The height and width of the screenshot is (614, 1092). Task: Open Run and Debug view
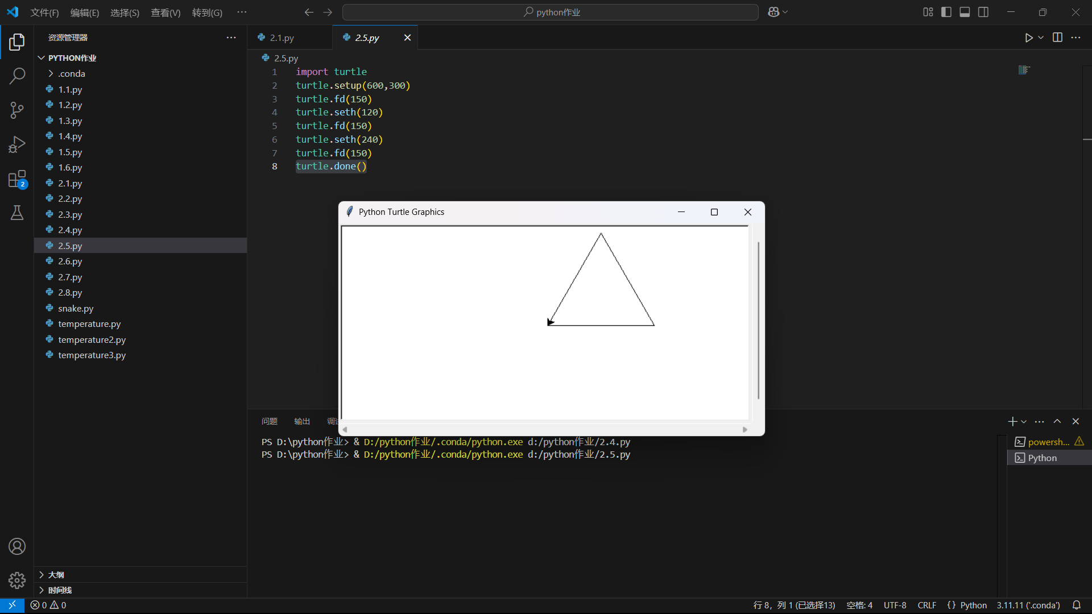click(x=17, y=144)
